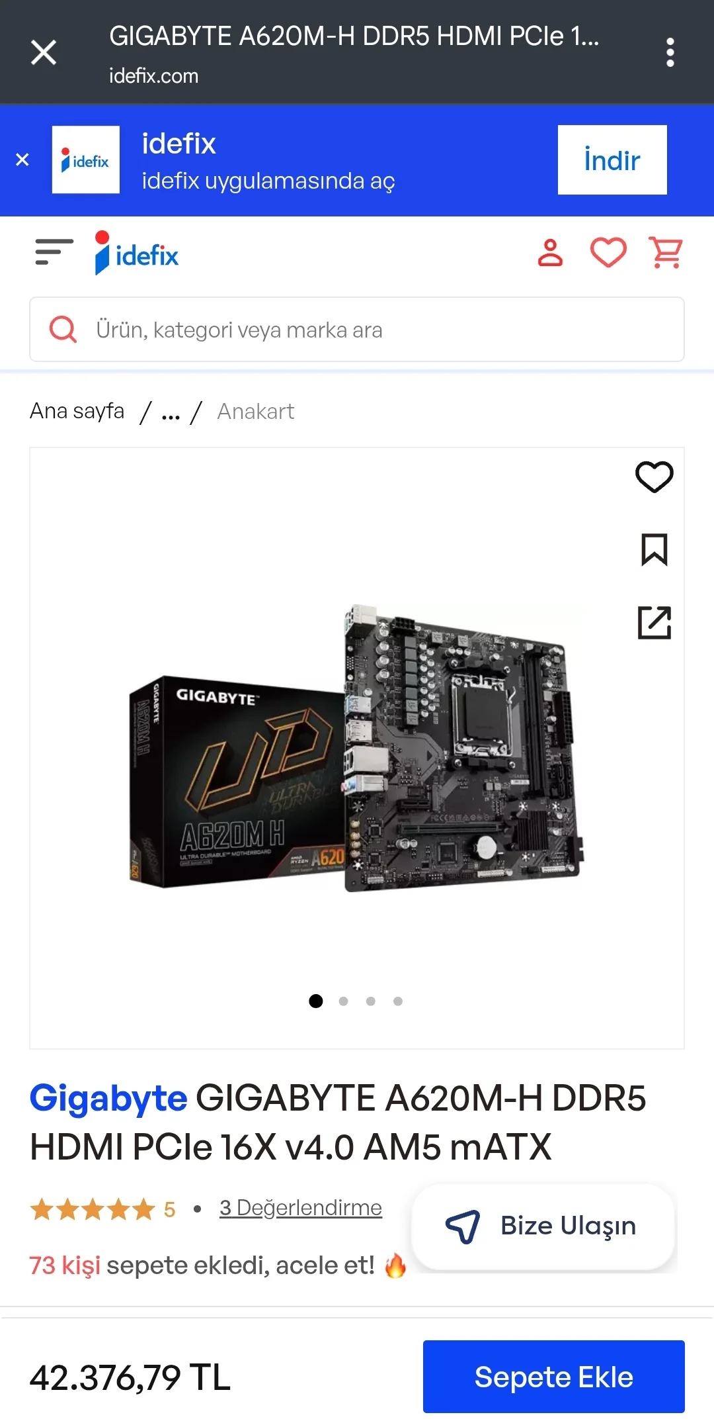Screen dimensions: 714x1425
Task: Open the user account icon
Action: tap(550, 253)
